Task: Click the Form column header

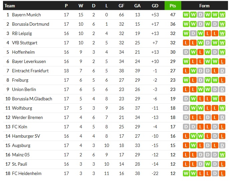Action: point(204,6)
